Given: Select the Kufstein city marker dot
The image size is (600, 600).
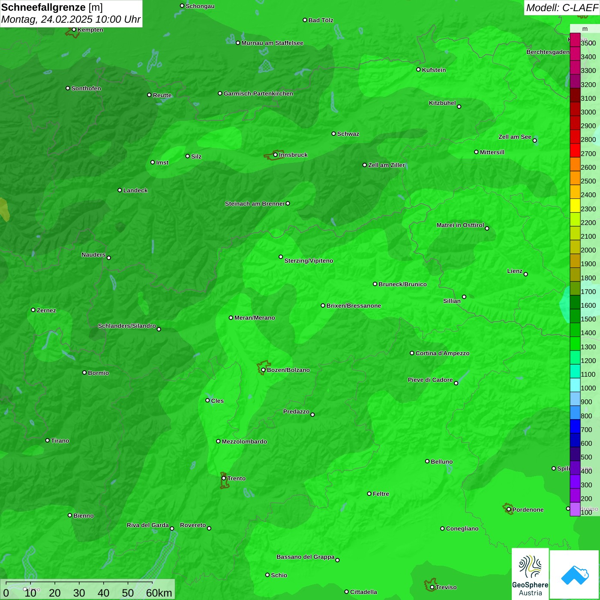Looking at the screenshot, I should coord(418,69).
